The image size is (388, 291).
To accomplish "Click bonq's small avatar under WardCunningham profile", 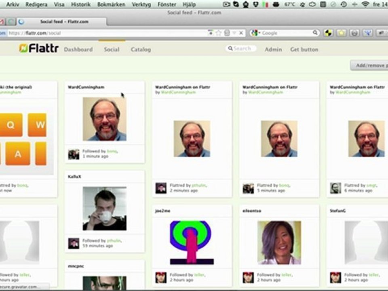I will coord(74,154).
